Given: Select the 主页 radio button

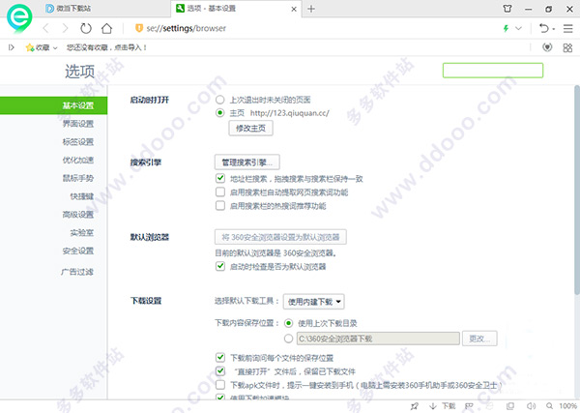Looking at the screenshot, I should pos(220,112).
